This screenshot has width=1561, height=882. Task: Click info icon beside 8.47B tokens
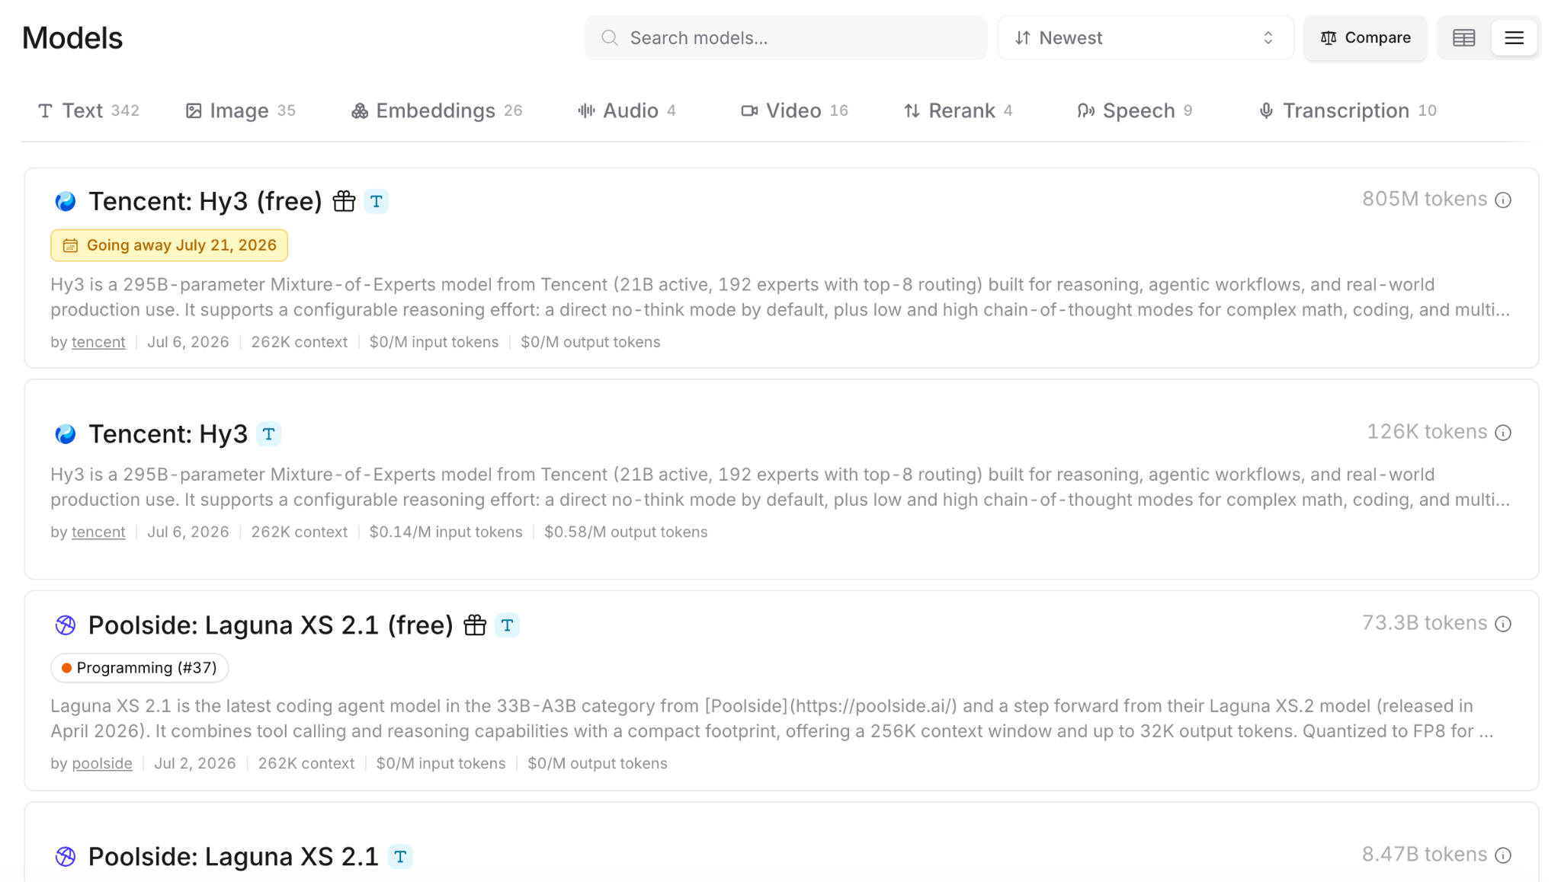point(1502,855)
